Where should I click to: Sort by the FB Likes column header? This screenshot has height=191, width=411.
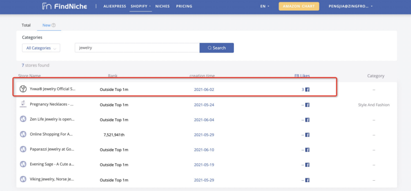[x=302, y=76]
